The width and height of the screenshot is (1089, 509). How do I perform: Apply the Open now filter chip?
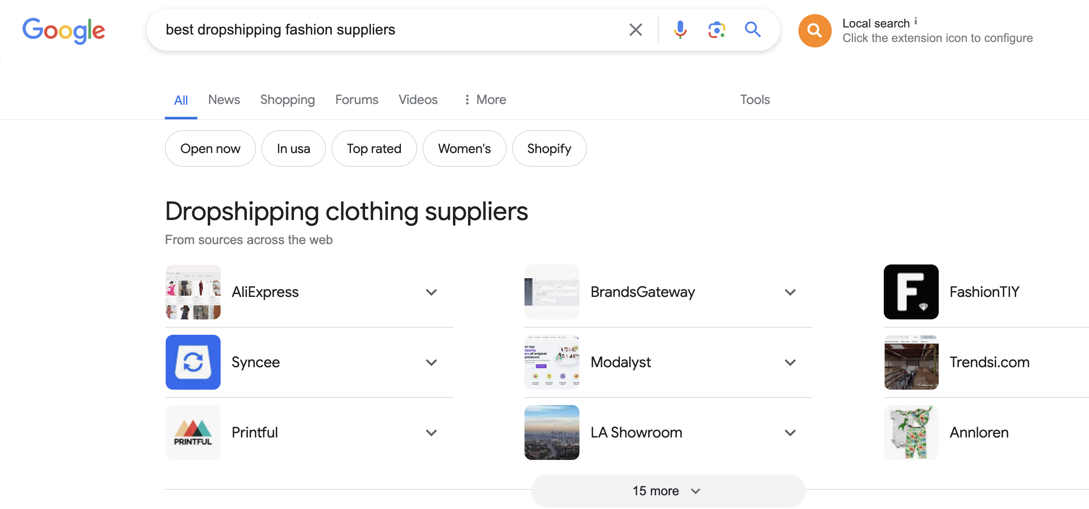click(210, 148)
